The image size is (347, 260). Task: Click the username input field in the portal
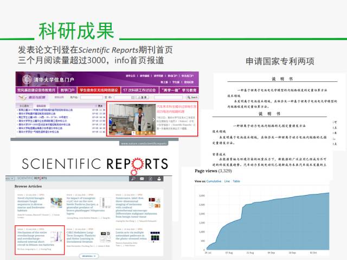pyautogui.click(x=92, y=97)
